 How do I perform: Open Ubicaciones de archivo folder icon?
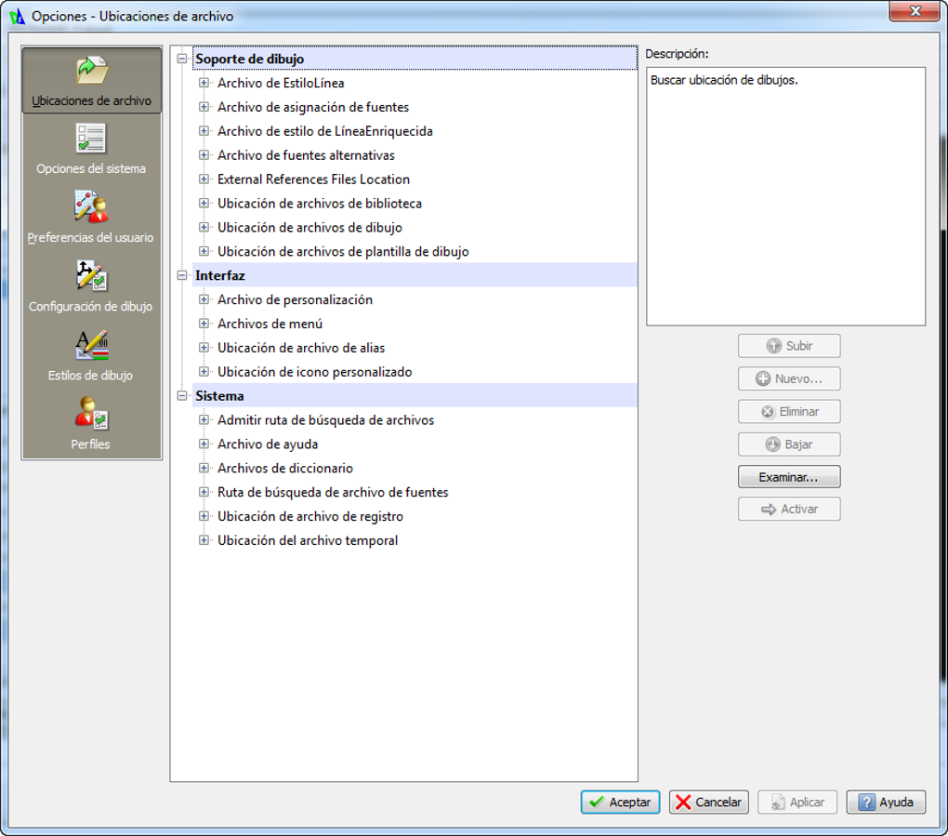[x=92, y=71]
